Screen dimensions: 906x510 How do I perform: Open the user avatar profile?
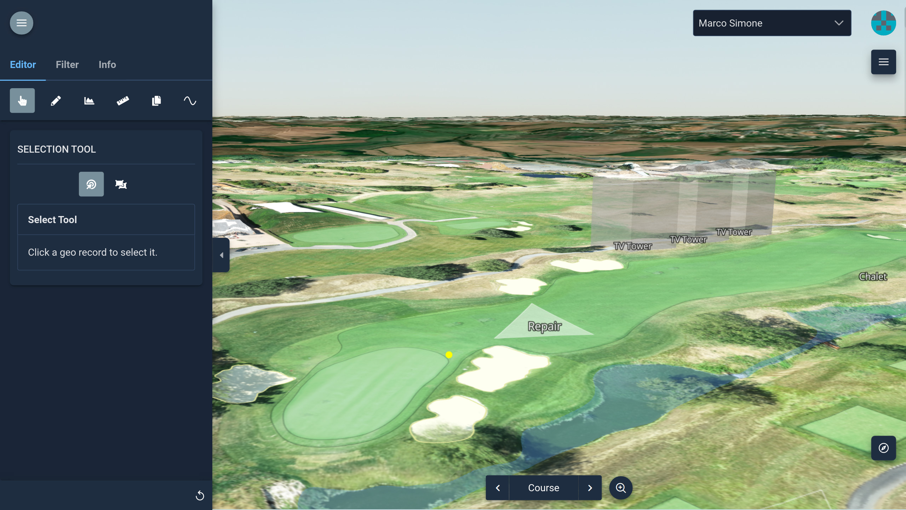tap(883, 23)
